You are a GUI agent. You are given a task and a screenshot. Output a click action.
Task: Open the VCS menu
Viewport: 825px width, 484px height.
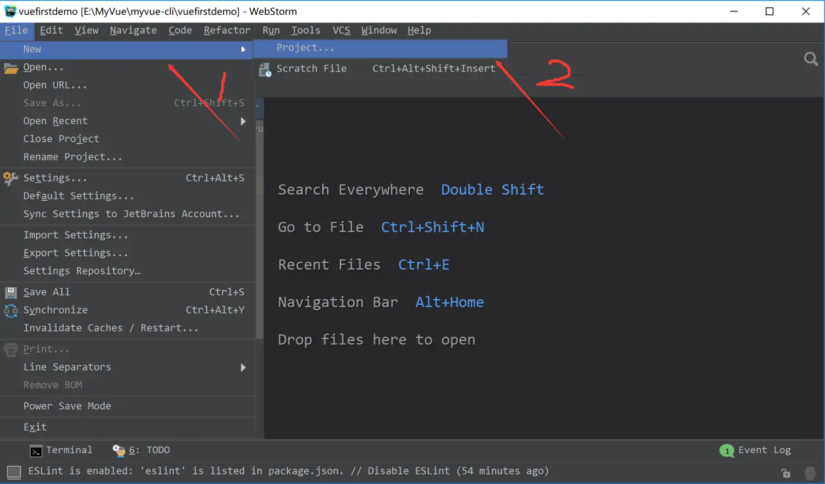coord(341,31)
